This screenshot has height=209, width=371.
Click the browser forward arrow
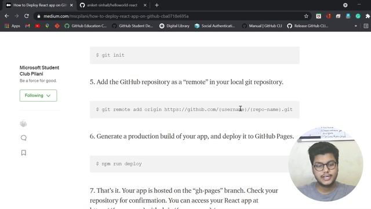17,16
